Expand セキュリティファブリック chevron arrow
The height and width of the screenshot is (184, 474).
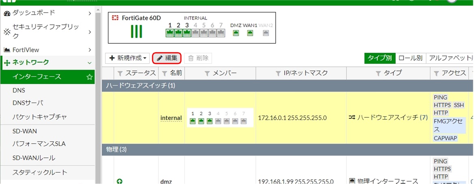(x=90, y=32)
